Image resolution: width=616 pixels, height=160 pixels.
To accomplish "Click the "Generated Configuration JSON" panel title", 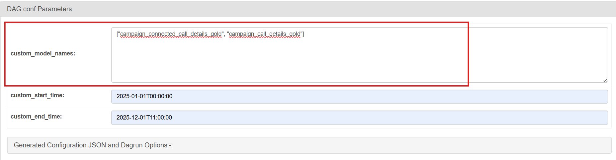I will pos(60,145).
